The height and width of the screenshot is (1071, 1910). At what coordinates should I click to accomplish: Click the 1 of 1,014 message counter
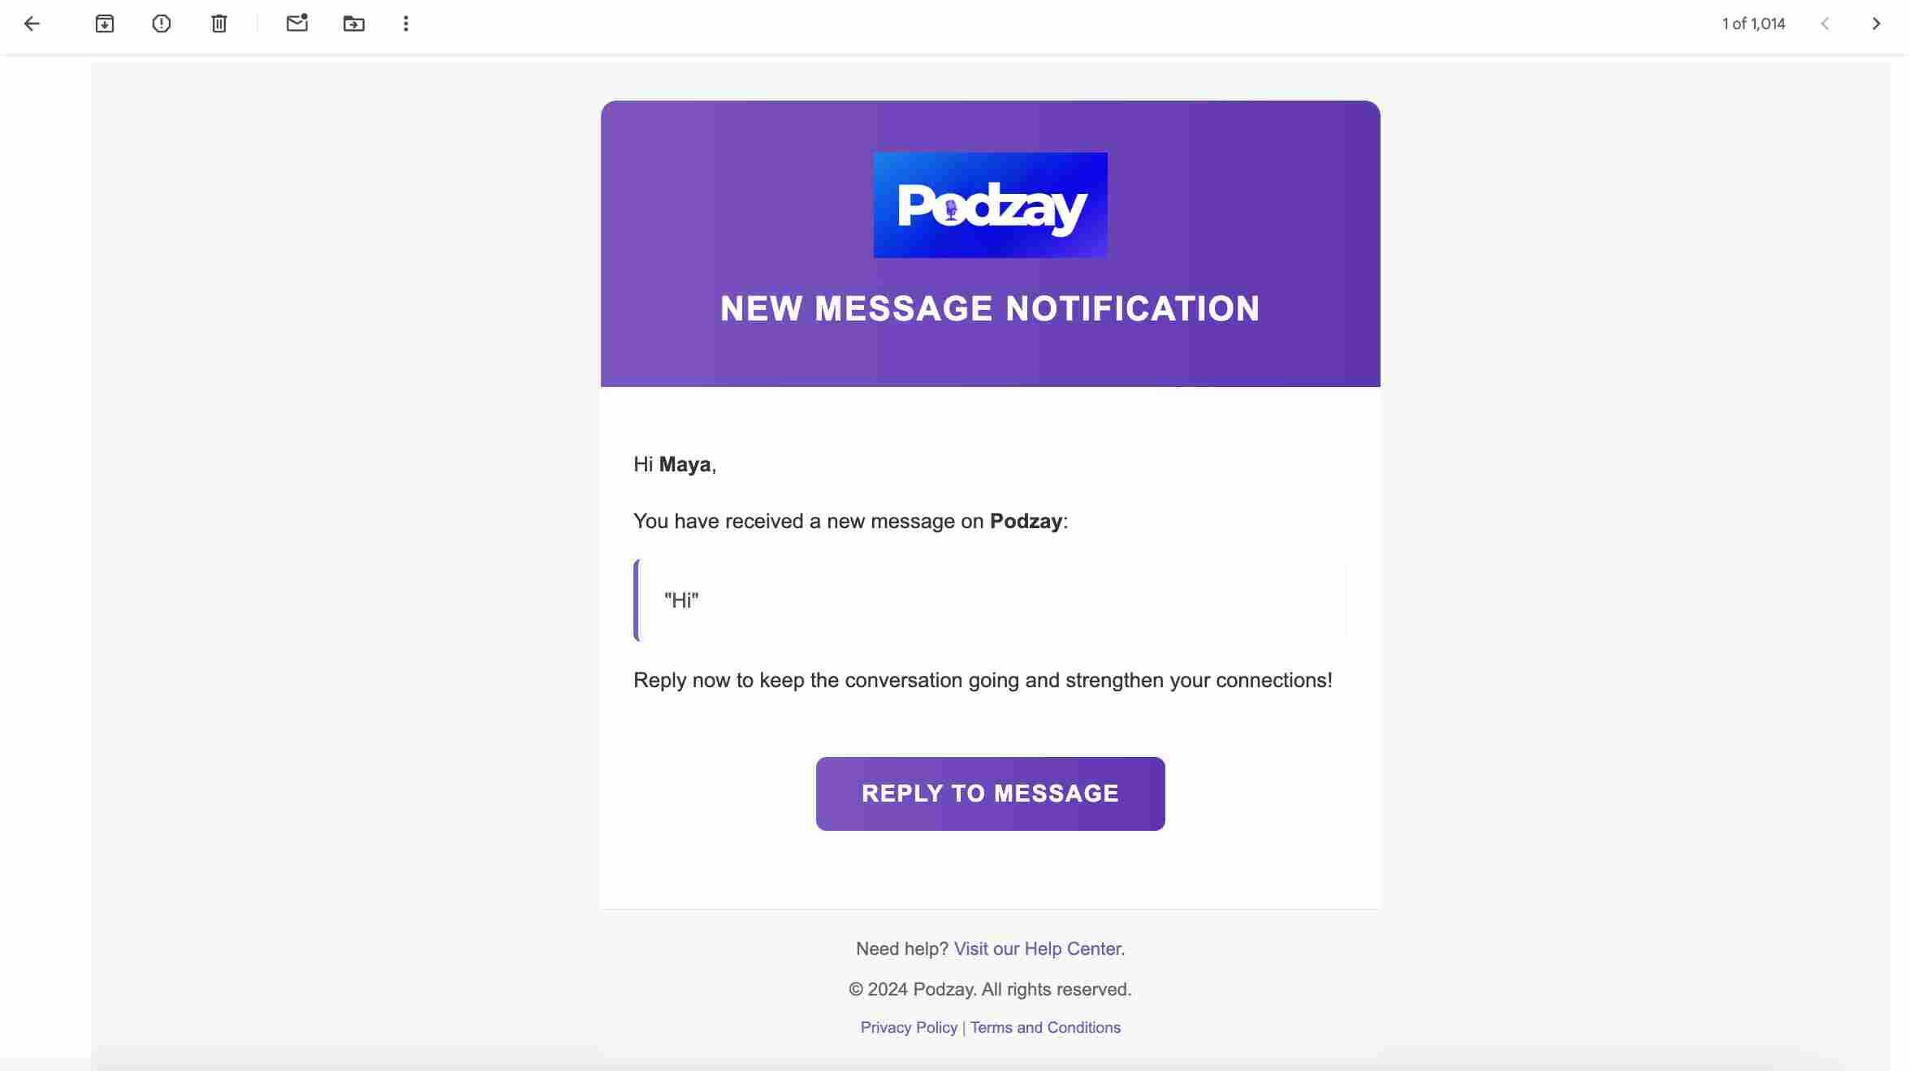tap(1753, 24)
